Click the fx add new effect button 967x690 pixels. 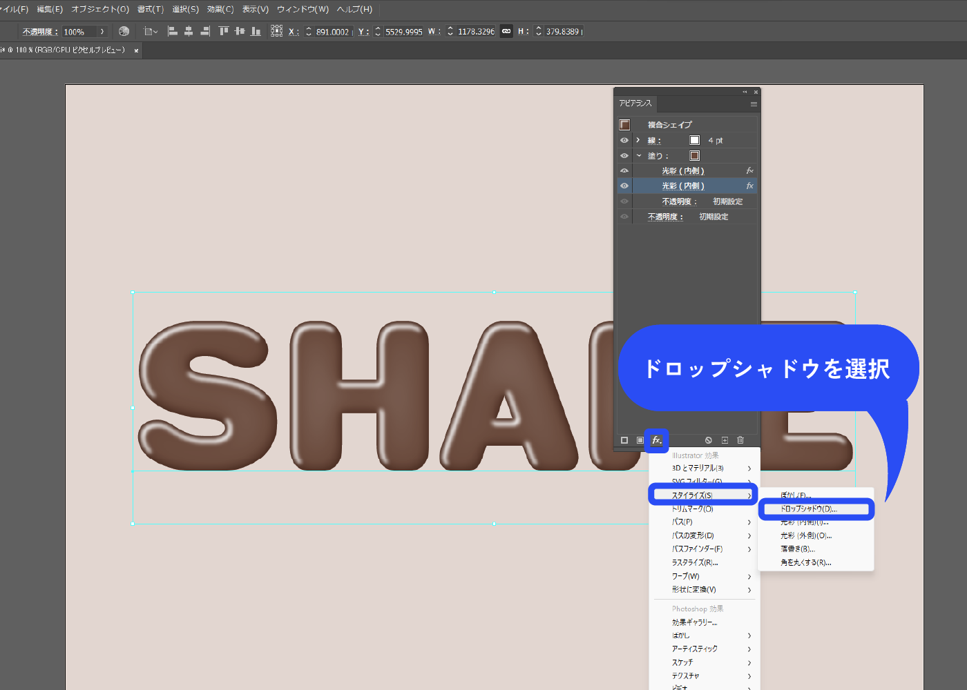point(656,440)
